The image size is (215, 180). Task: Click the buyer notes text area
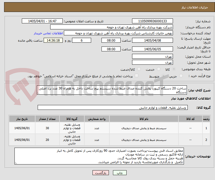99,156
